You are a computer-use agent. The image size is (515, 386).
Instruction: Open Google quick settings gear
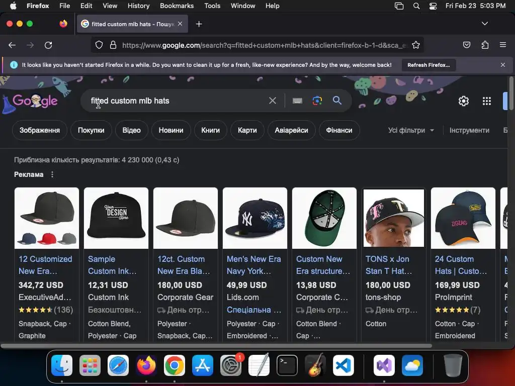(463, 101)
